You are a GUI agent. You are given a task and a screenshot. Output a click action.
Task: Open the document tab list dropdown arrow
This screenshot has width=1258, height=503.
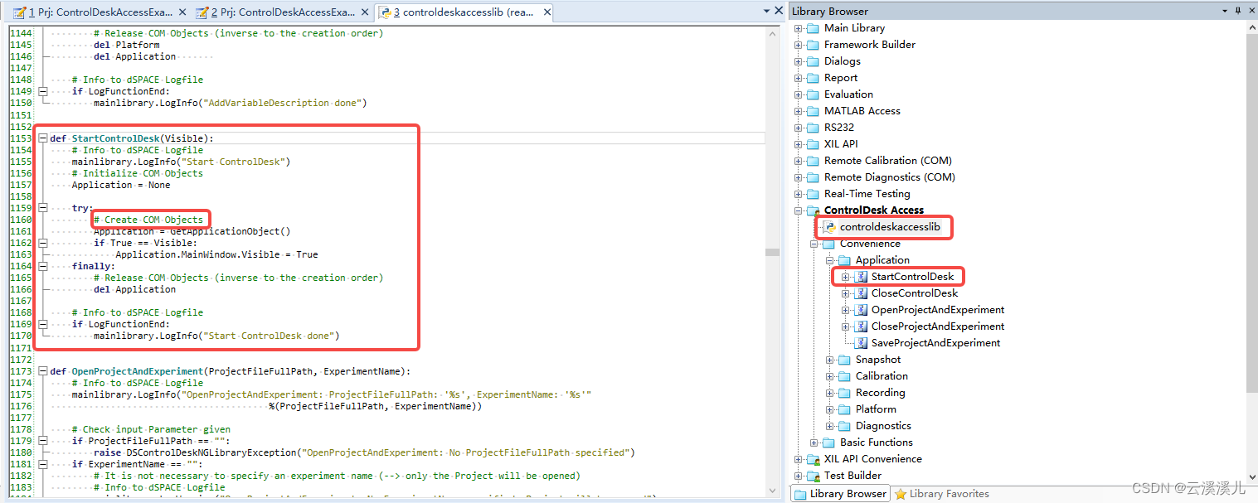[766, 11]
